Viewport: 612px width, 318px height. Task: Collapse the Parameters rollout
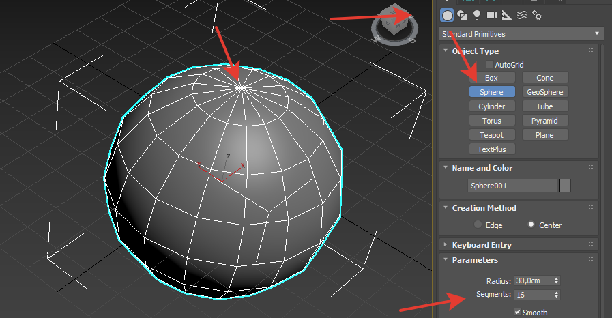[446, 259]
